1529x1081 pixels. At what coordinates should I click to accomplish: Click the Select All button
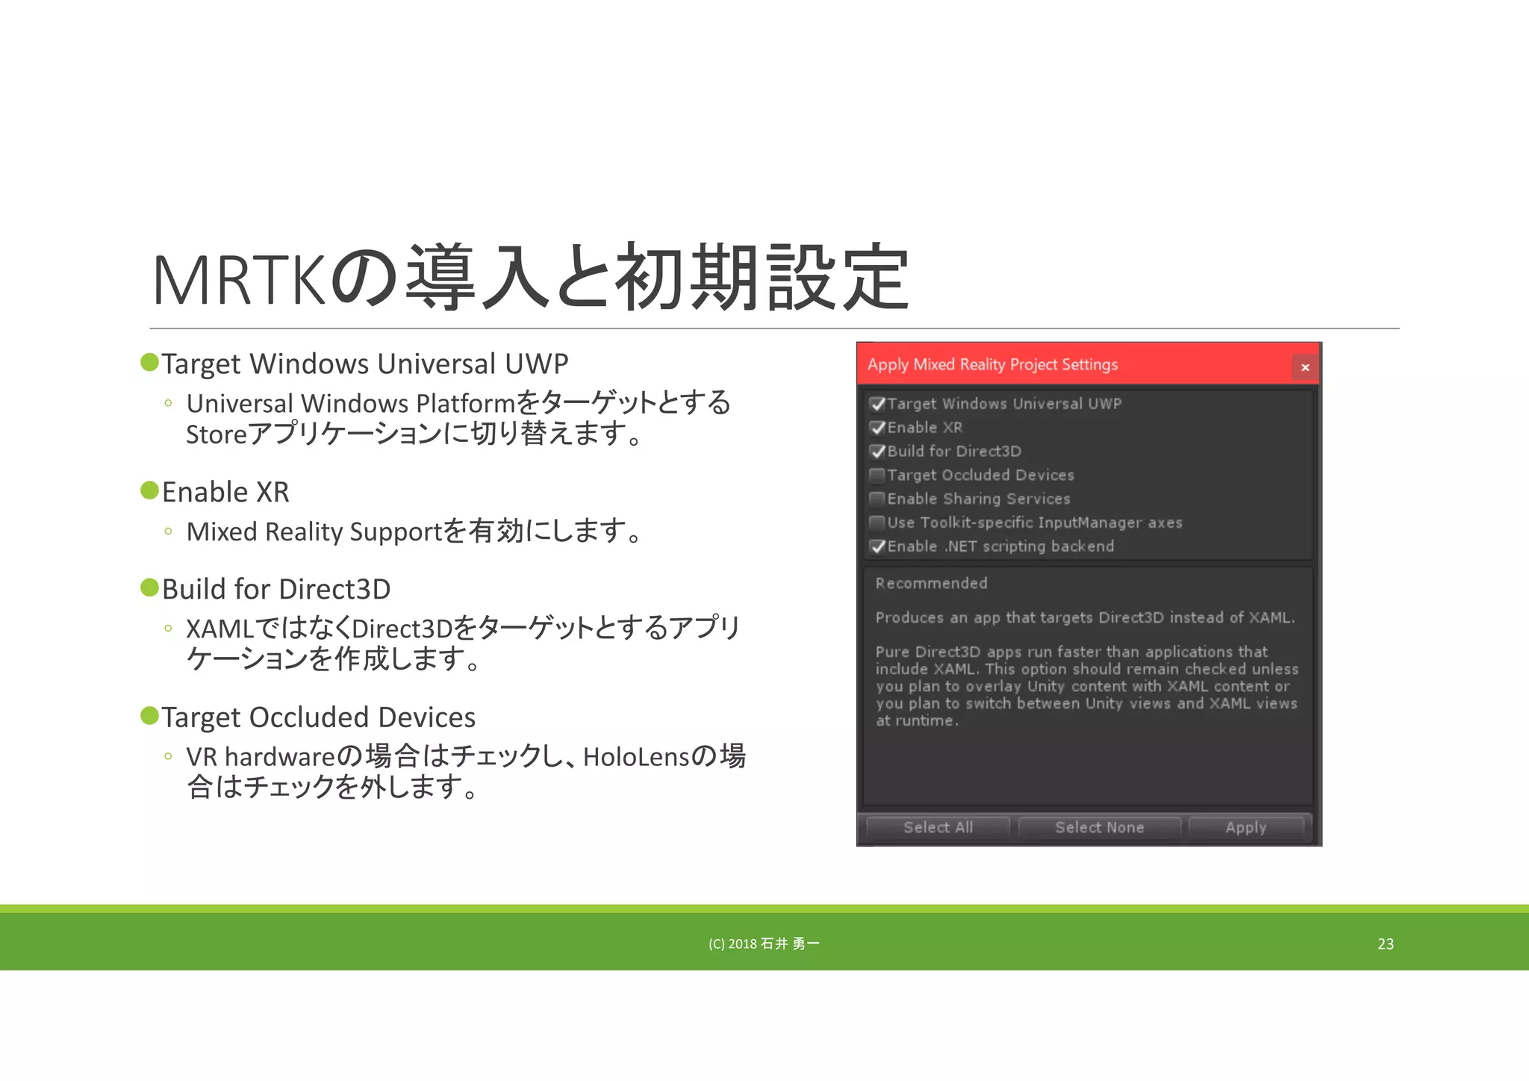pos(938,827)
